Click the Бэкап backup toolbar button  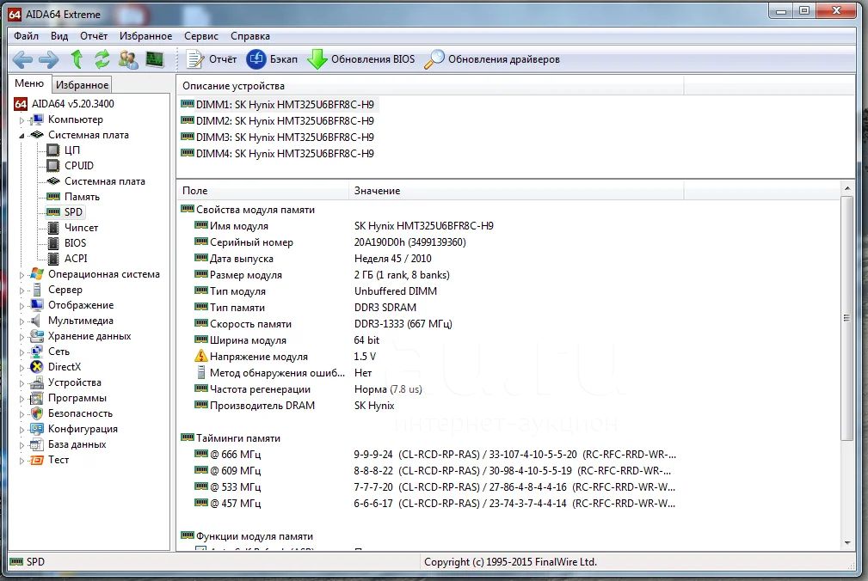[272, 59]
